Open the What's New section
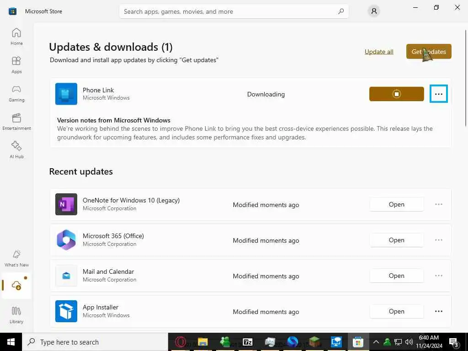The image size is (468, 351). pyautogui.click(x=16, y=258)
